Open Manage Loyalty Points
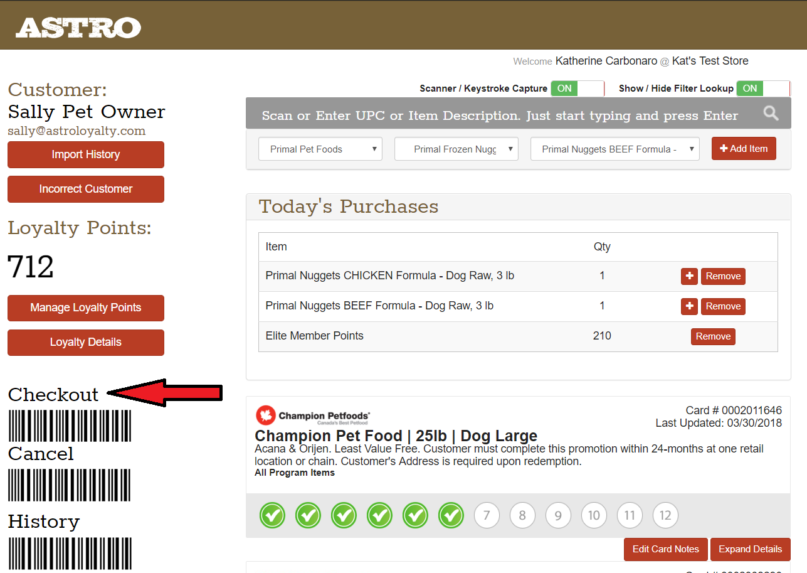This screenshot has height=573, width=807. coord(86,308)
